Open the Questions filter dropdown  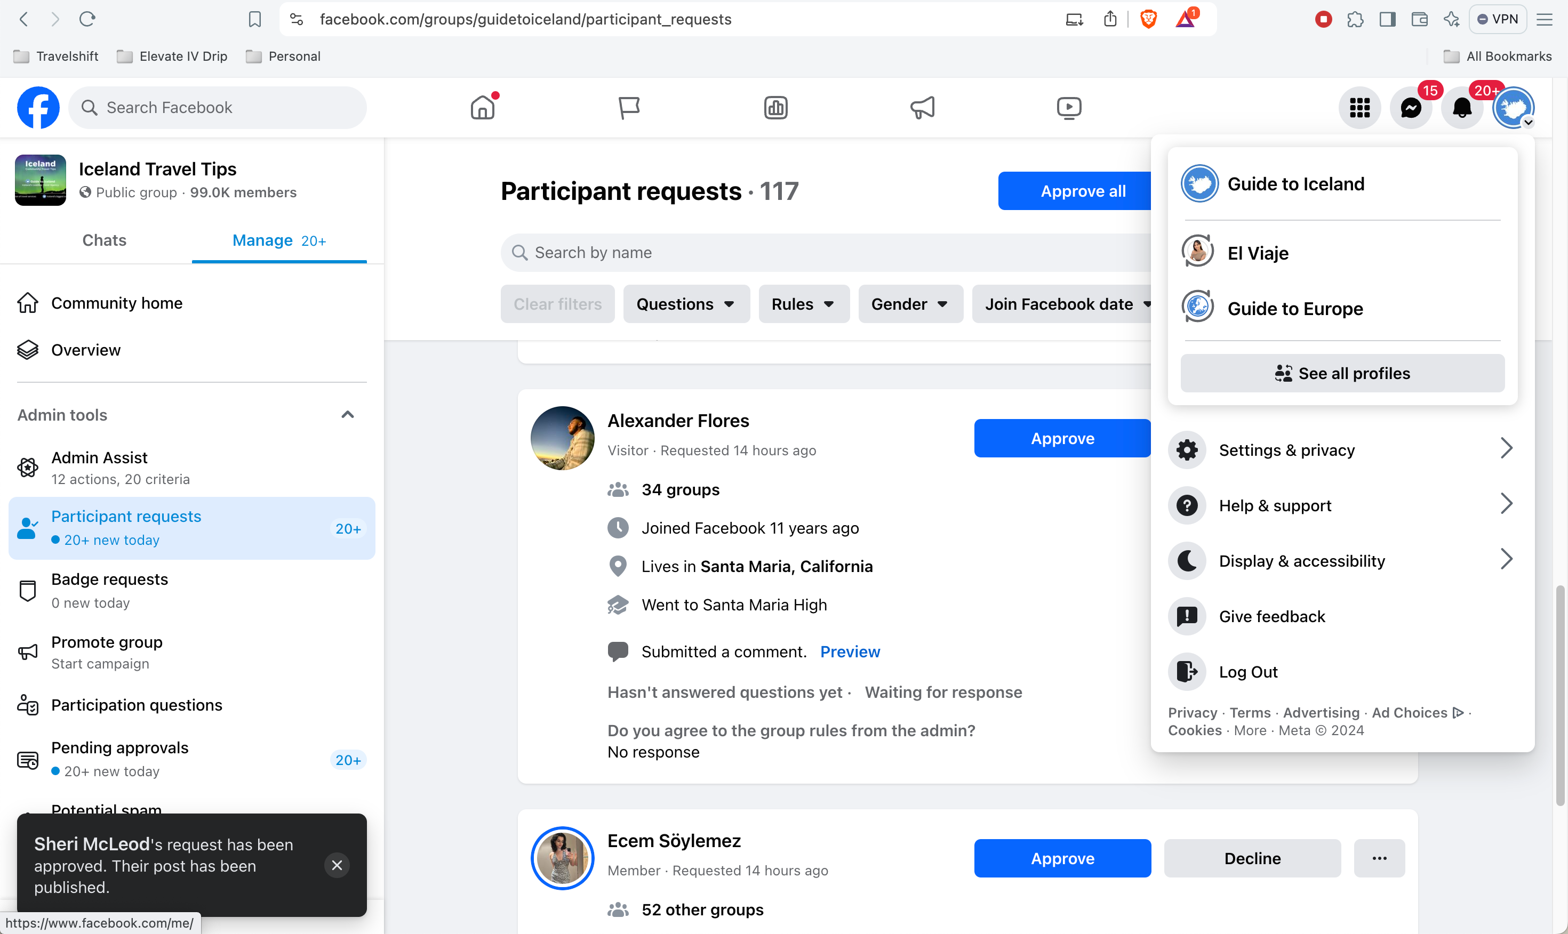686,304
